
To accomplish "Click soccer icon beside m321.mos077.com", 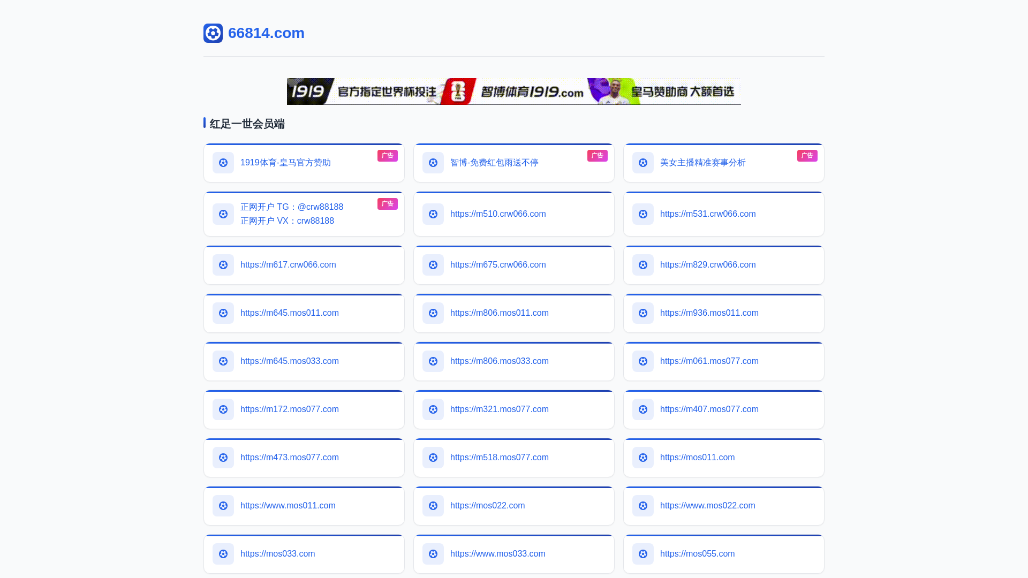I will [433, 409].
